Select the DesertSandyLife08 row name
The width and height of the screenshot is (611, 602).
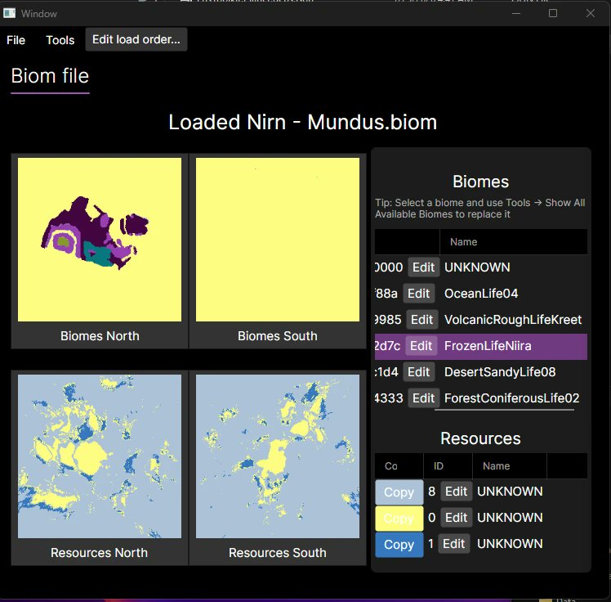tap(500, 372)
